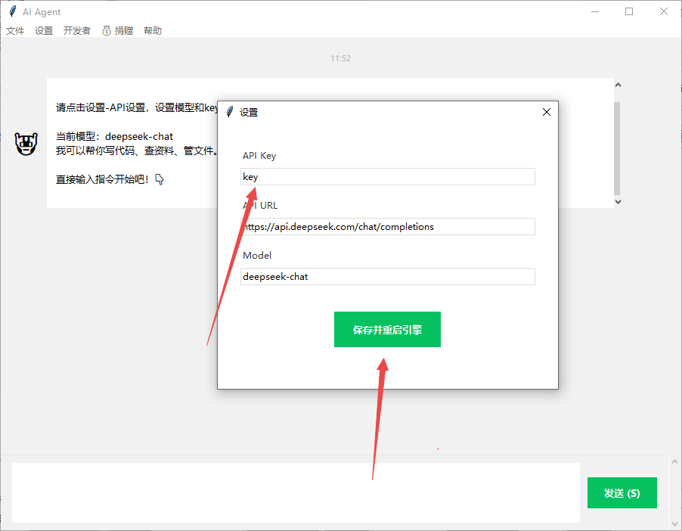
Task: Open the 帮助 menu
Action: (152, 31)
